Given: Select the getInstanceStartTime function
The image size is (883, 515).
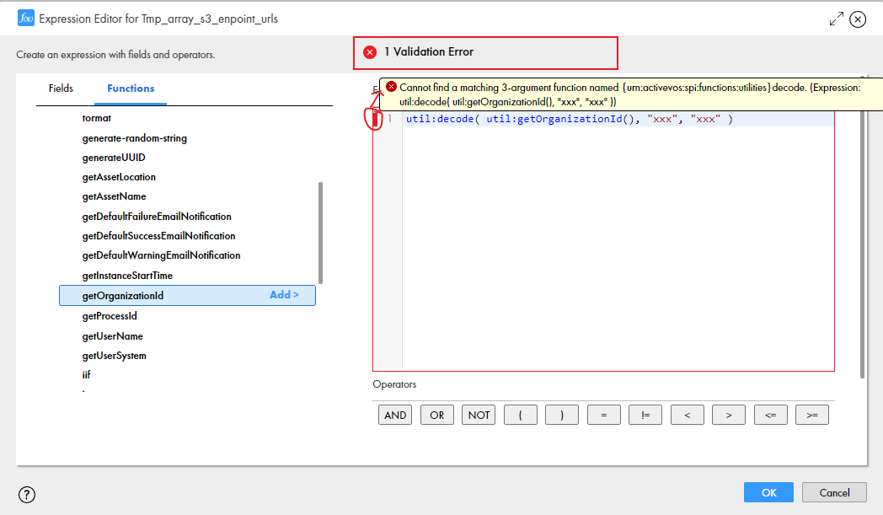Looking at the screenshot, I should click(127, 276).
